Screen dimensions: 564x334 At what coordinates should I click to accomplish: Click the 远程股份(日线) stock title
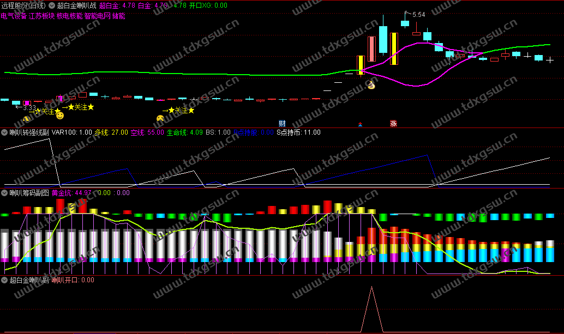coord(23,5)
